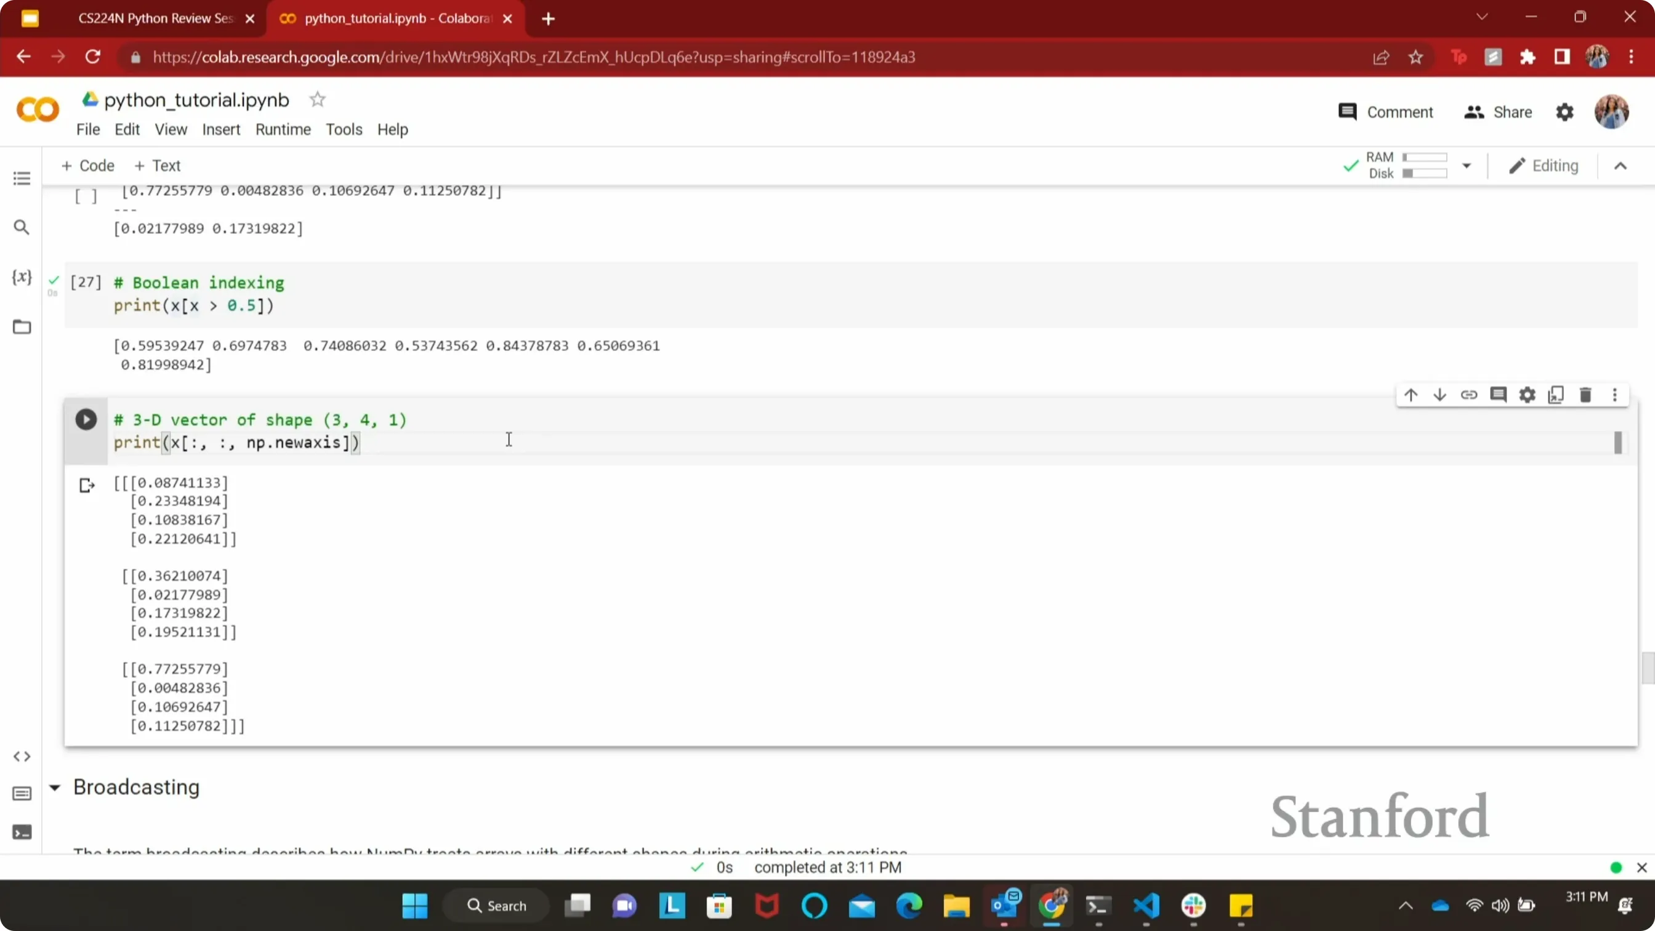Viewport: 1655px width, 931px height.
Task: Collapse the Broadcasting section
Action: coord(55,787)
